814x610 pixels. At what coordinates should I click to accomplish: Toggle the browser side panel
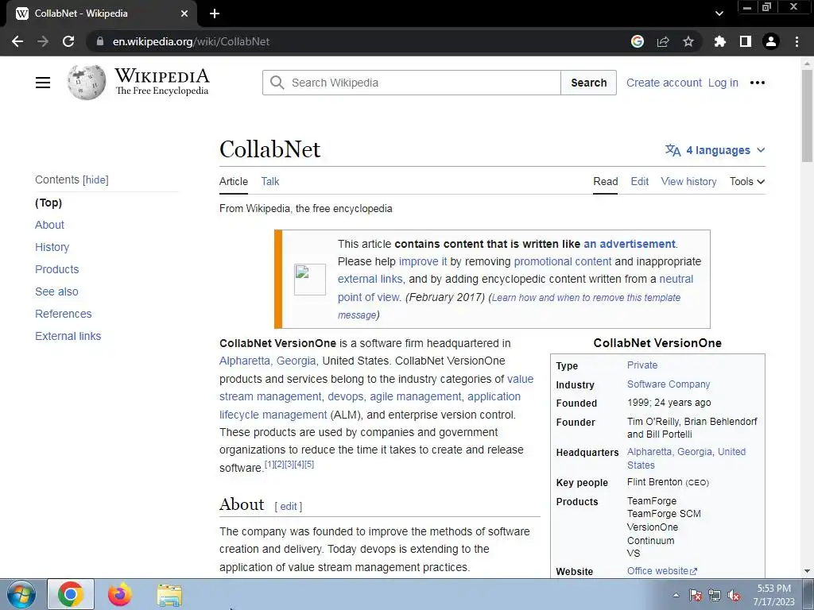pos(746,41)
